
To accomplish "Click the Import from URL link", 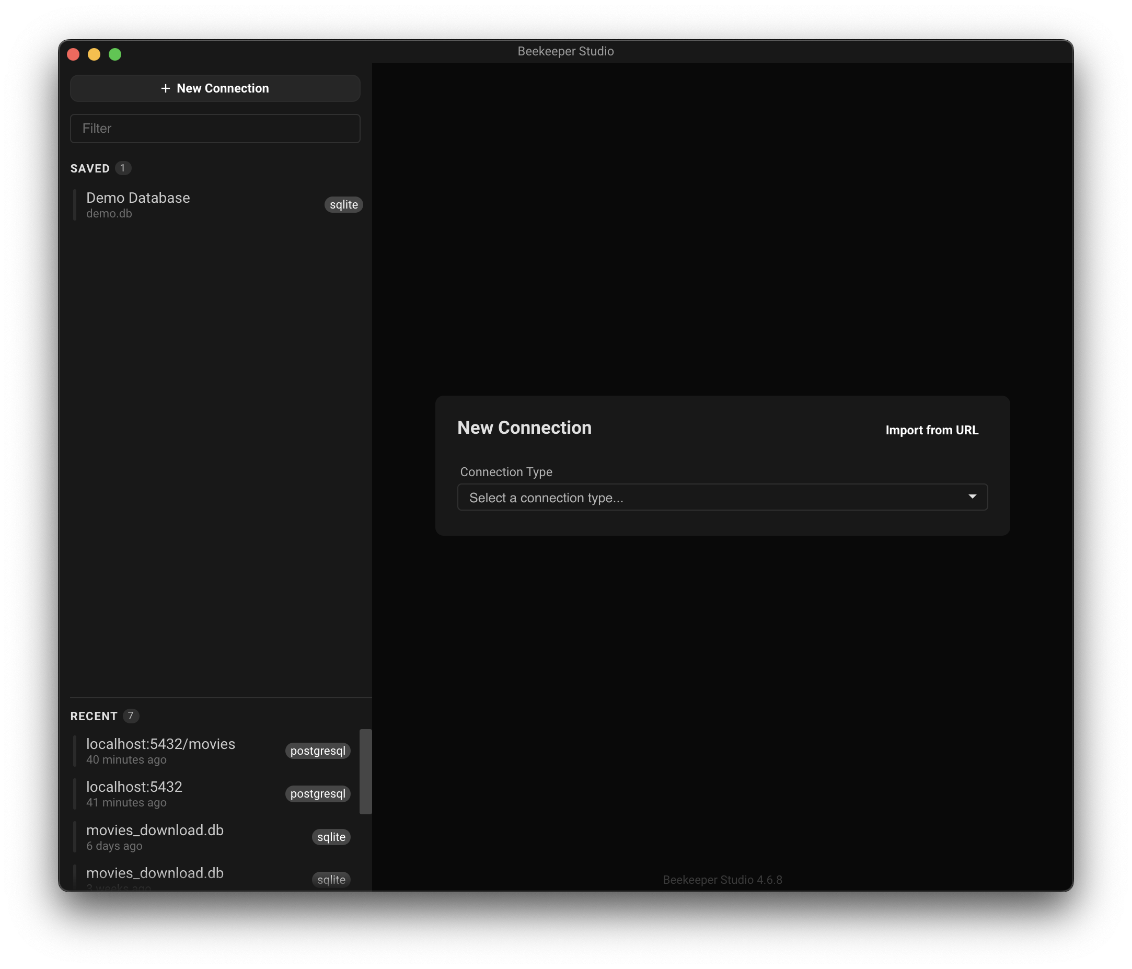I will point(931,431).
